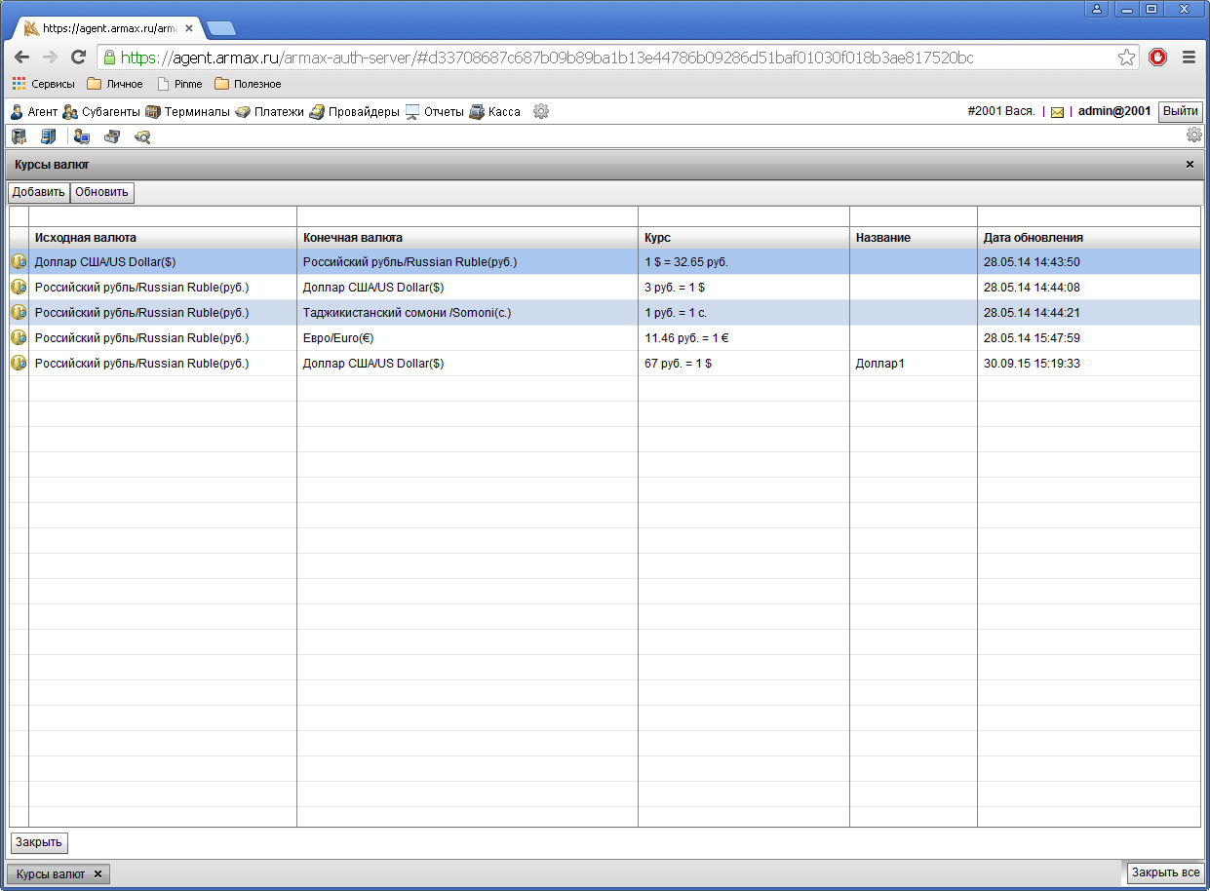Click the '1 руб. = 1 с.' rate cell
The width and height of the screenshot is (1210, 891).
click(744, 313)
